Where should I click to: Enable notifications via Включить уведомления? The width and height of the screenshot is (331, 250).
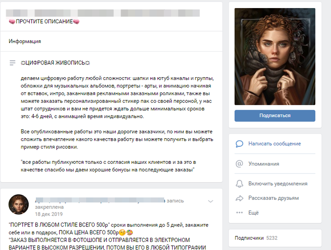tap(278, 184)
